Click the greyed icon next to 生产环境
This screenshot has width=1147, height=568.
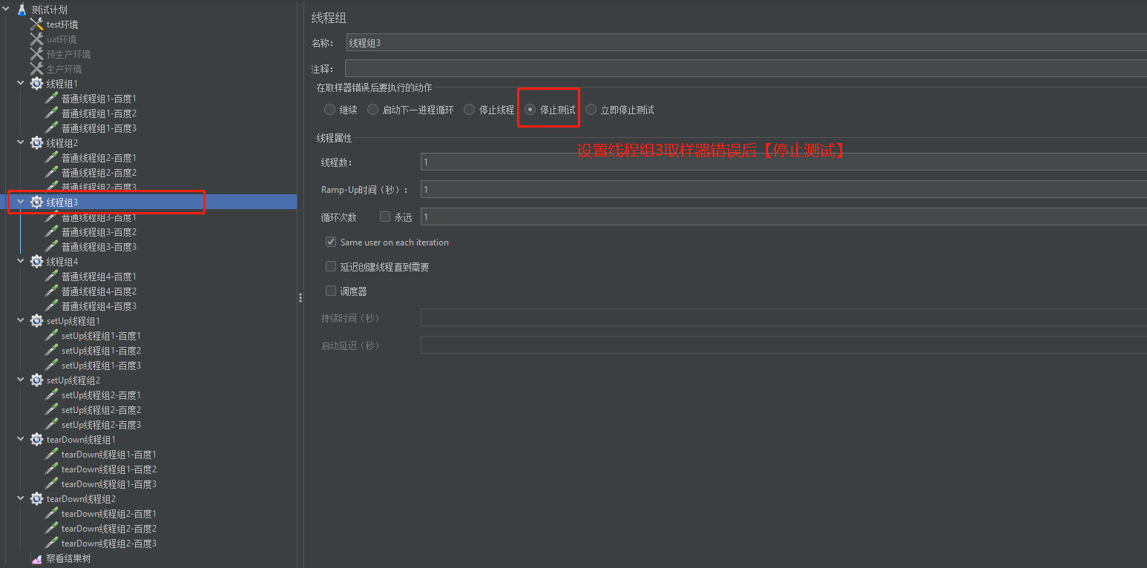pyautogui.click(x=36, y=69)
